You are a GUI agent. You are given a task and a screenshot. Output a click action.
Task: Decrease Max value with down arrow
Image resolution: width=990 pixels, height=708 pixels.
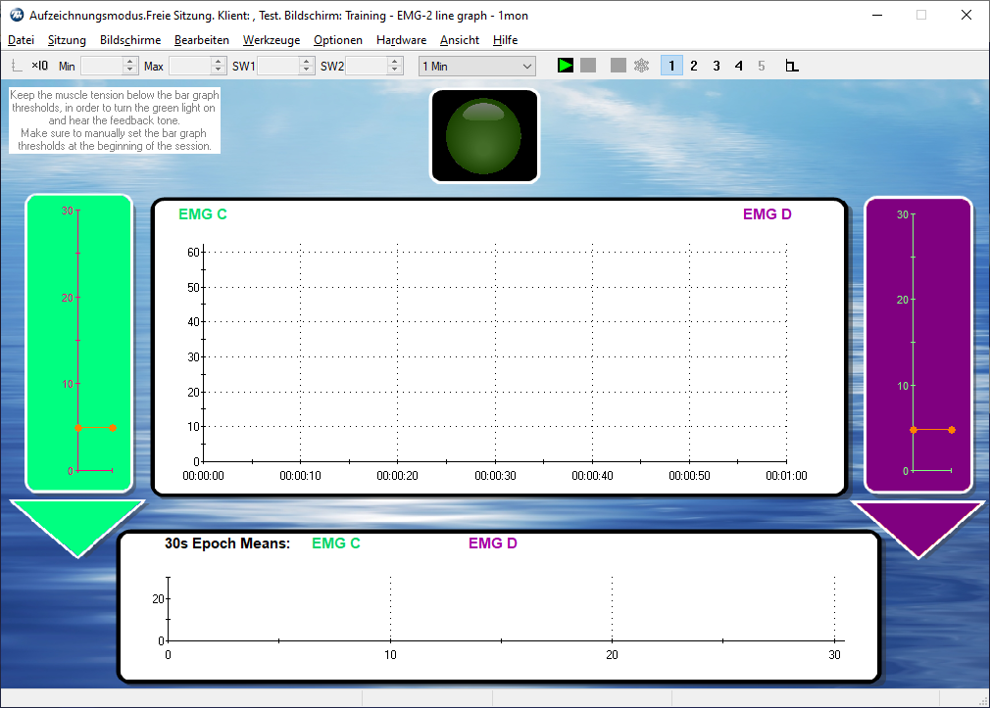point(219,71)
